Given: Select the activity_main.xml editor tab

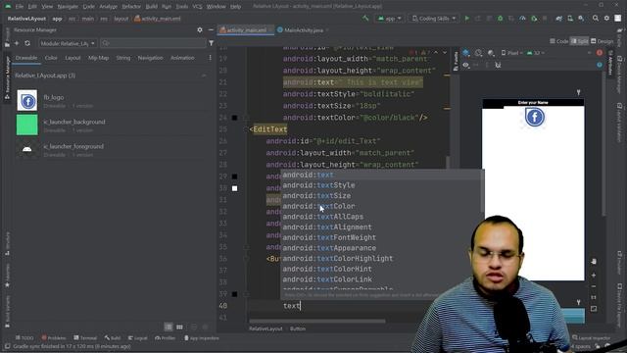Looking at the screenshot, I should [246, 30].
